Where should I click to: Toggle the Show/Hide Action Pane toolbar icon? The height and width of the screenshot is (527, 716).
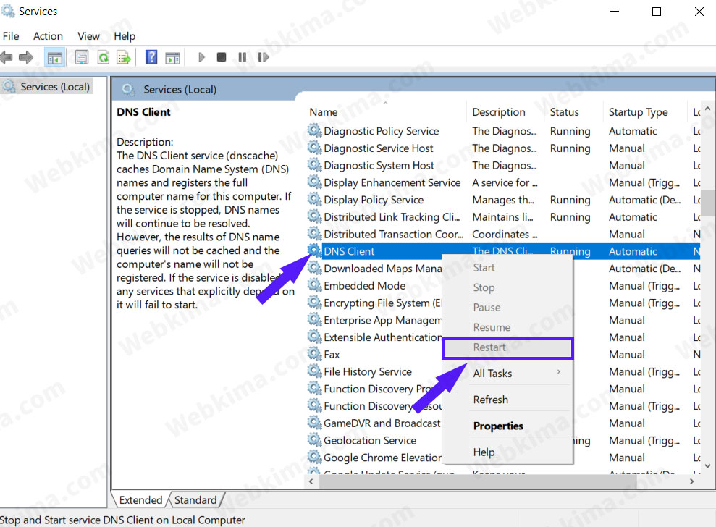(172, 57)
